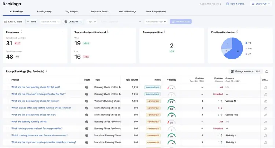Click the 4-6 legend color swatch

tap(246, 48)
